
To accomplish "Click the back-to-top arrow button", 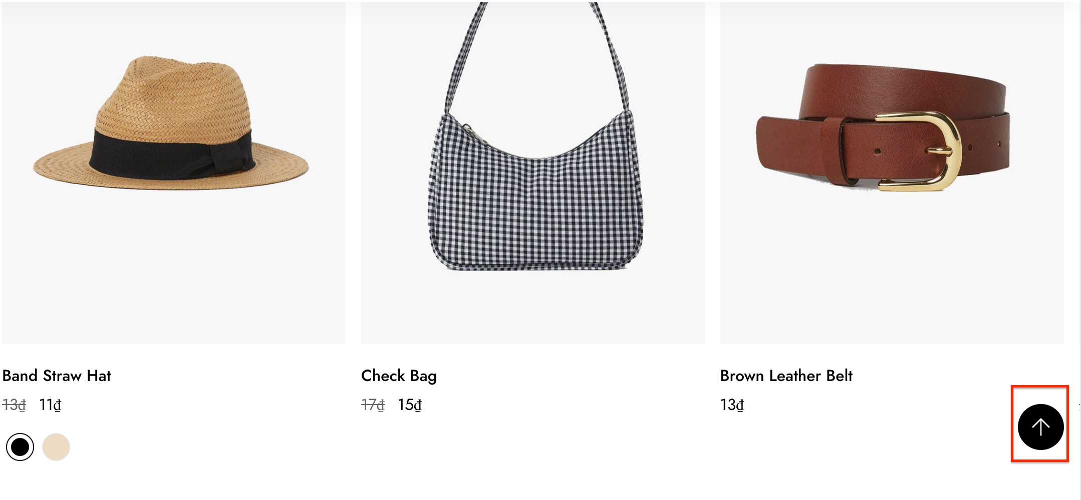I will [1040, 426].
